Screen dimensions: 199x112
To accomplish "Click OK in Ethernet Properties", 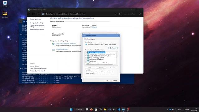I will coord(107,81).
